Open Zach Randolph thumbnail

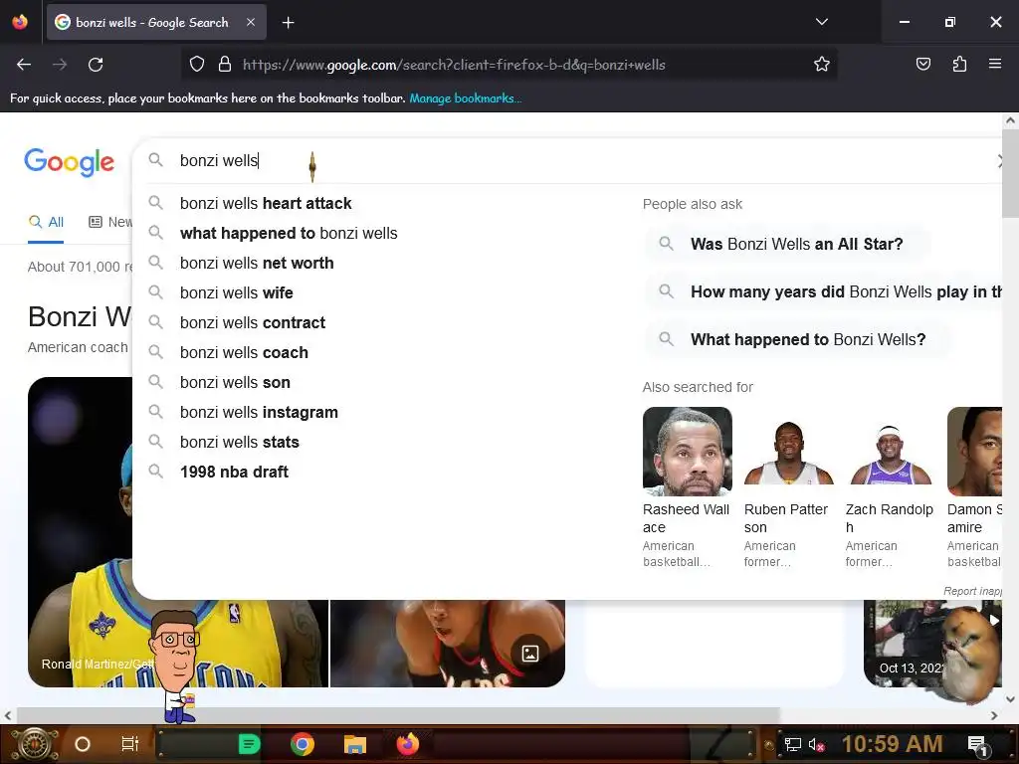tap(890, 452)
